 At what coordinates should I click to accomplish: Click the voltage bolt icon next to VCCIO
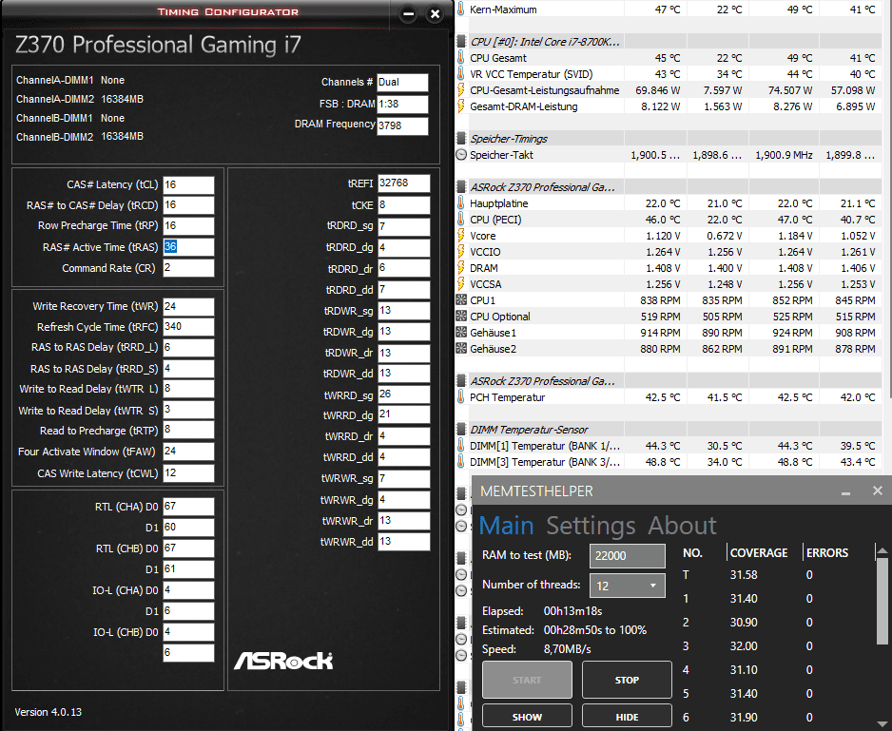(461, 252)
